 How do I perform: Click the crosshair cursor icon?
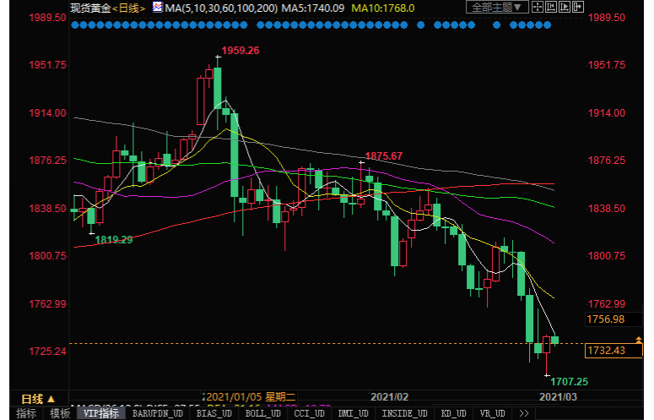[x=538, y=7]
